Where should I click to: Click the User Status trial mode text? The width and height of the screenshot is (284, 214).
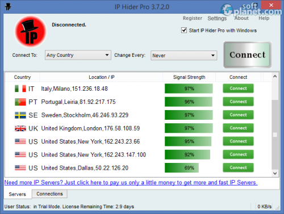tap(69, 207)
